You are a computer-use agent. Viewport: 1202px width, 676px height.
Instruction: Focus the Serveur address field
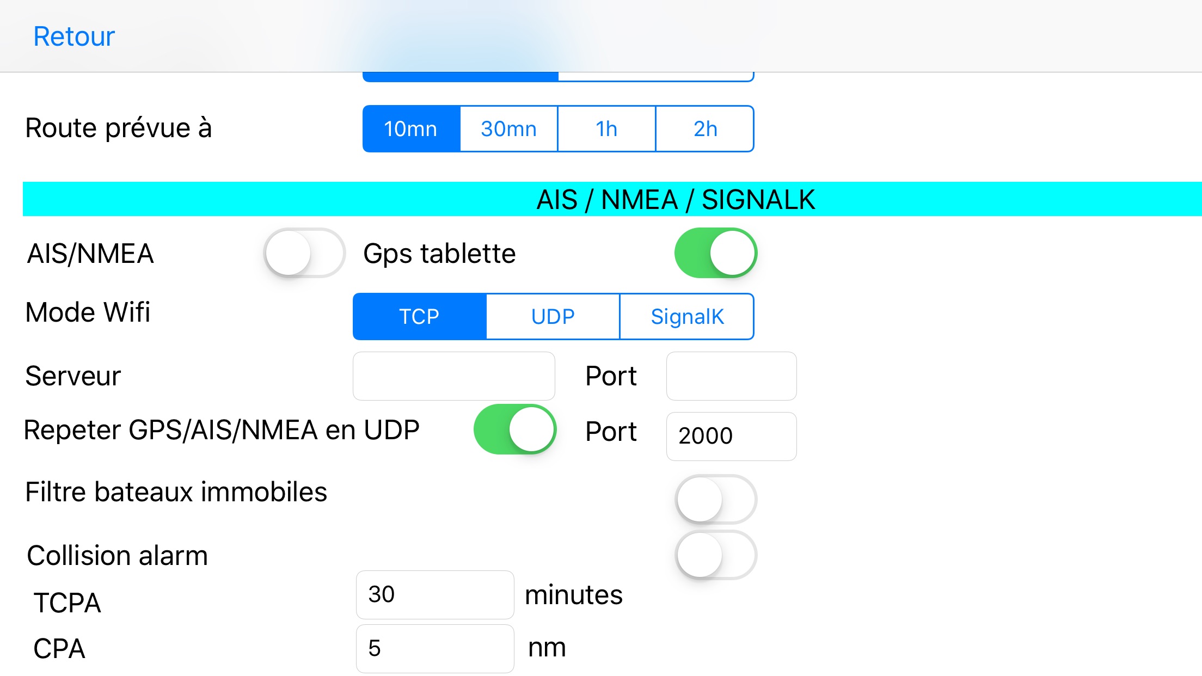pyautogui.click(x=454, y=376)
